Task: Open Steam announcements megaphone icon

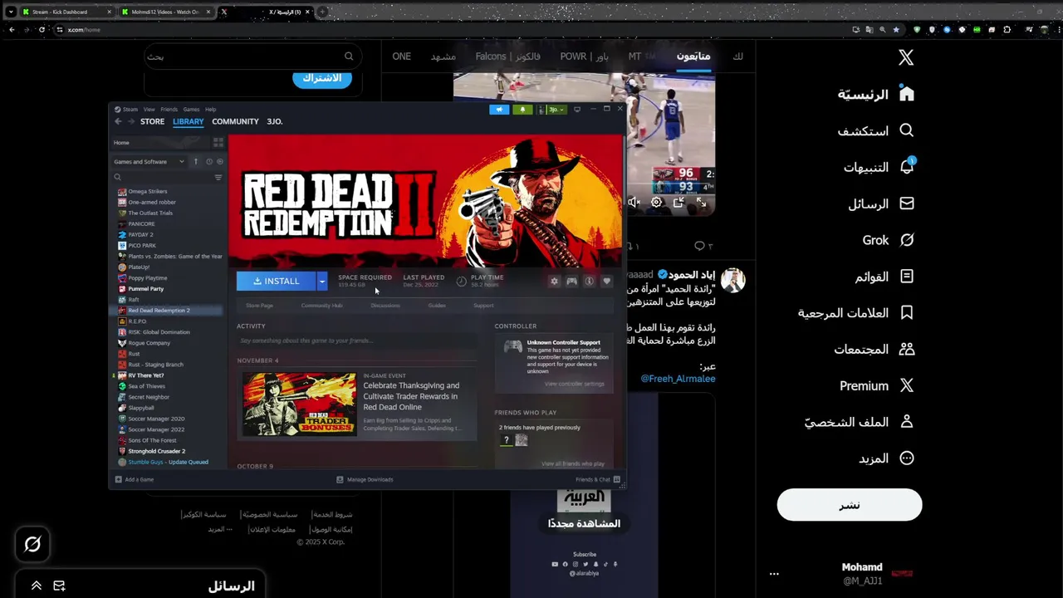Action: 499,110
